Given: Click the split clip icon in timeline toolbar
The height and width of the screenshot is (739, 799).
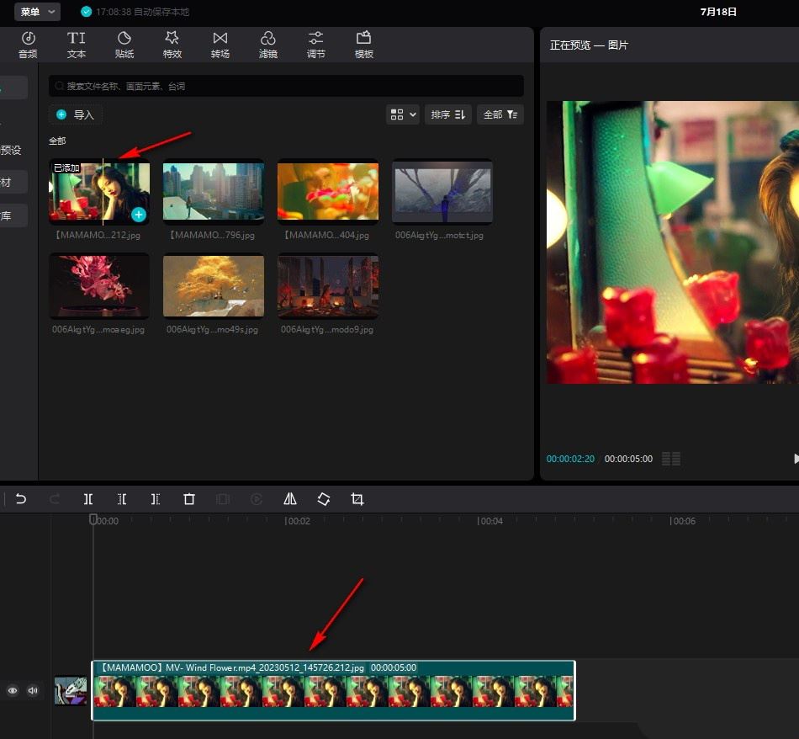Looking at the screenshot, I should point(88,499).
